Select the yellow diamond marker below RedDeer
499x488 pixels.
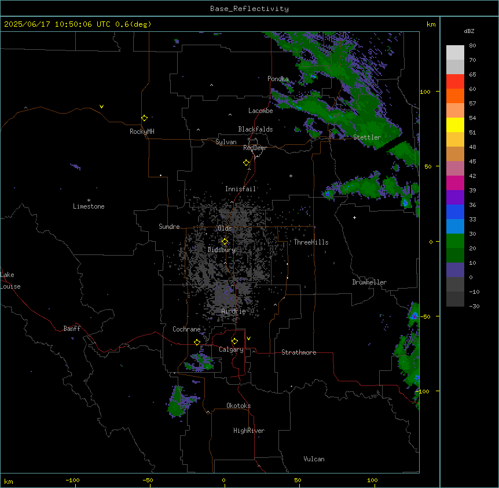tap(246, 163)
